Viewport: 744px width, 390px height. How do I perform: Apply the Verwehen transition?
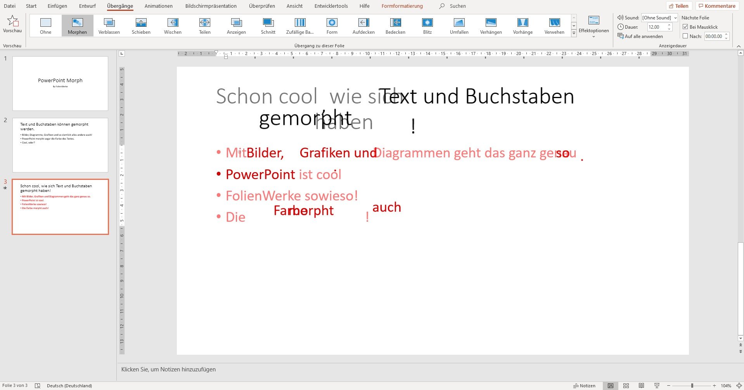(554, 26)
